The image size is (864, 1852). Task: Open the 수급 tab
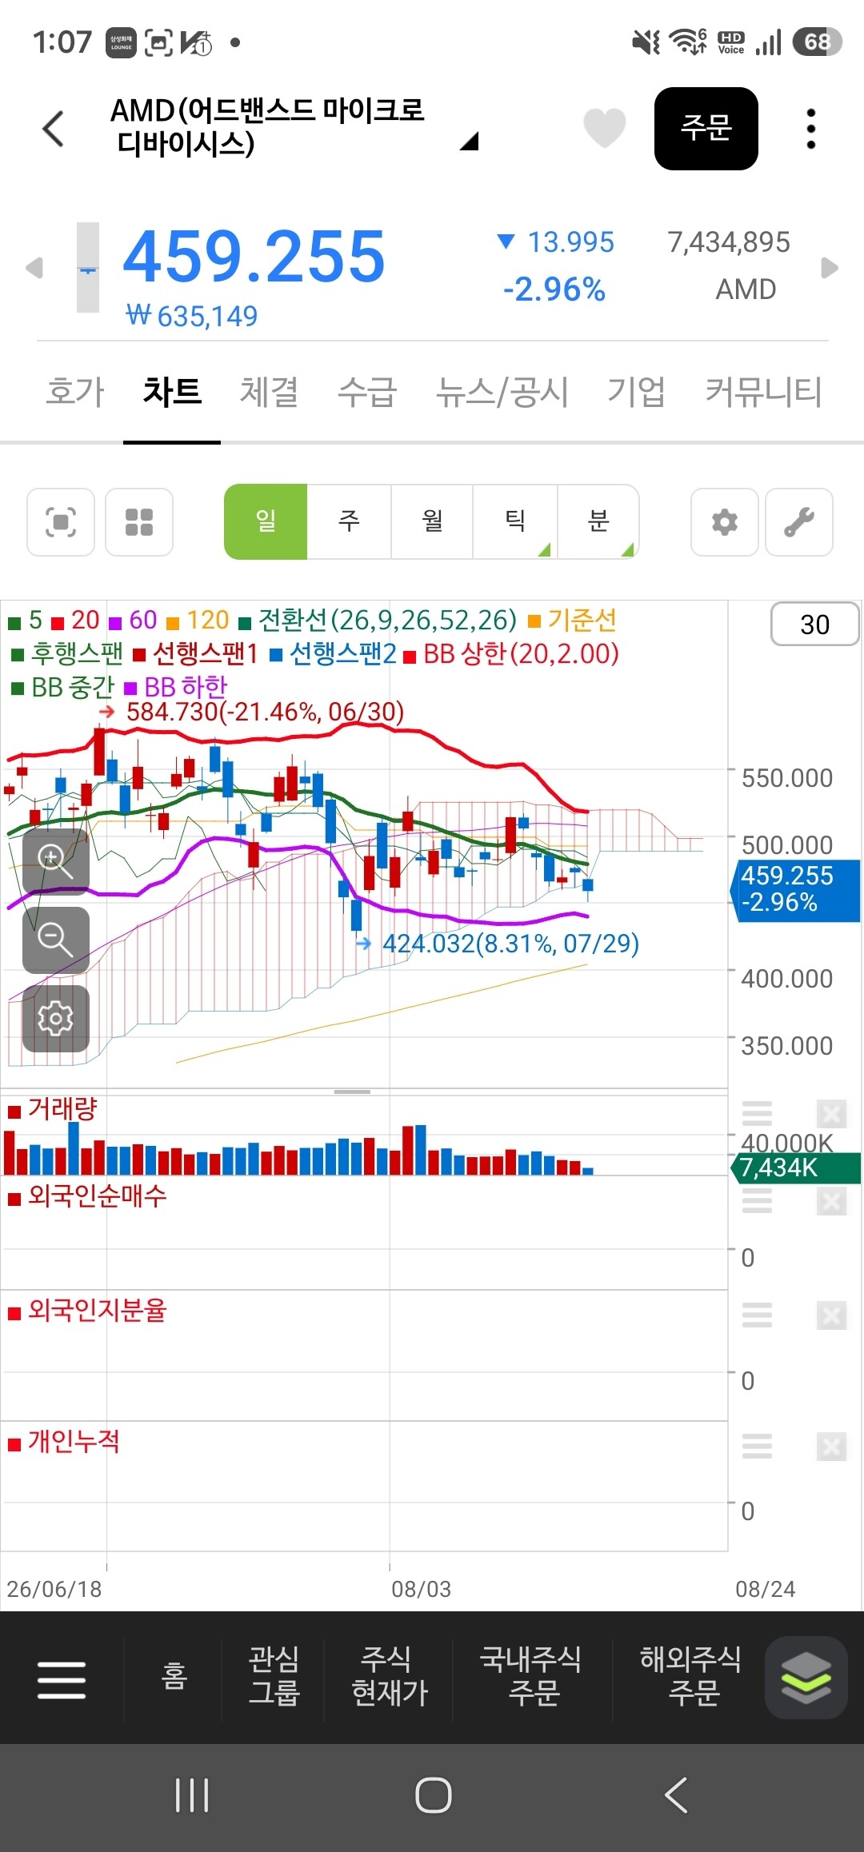click(367, 392)
